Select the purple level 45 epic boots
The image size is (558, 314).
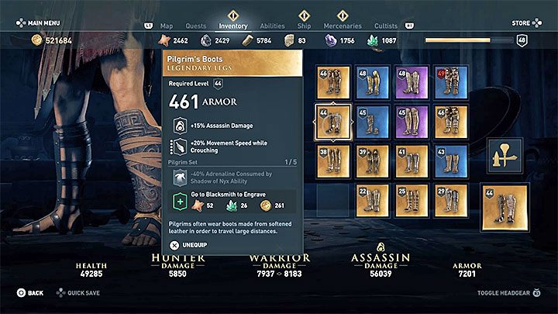pyautogui.click(x=412, y=122)
